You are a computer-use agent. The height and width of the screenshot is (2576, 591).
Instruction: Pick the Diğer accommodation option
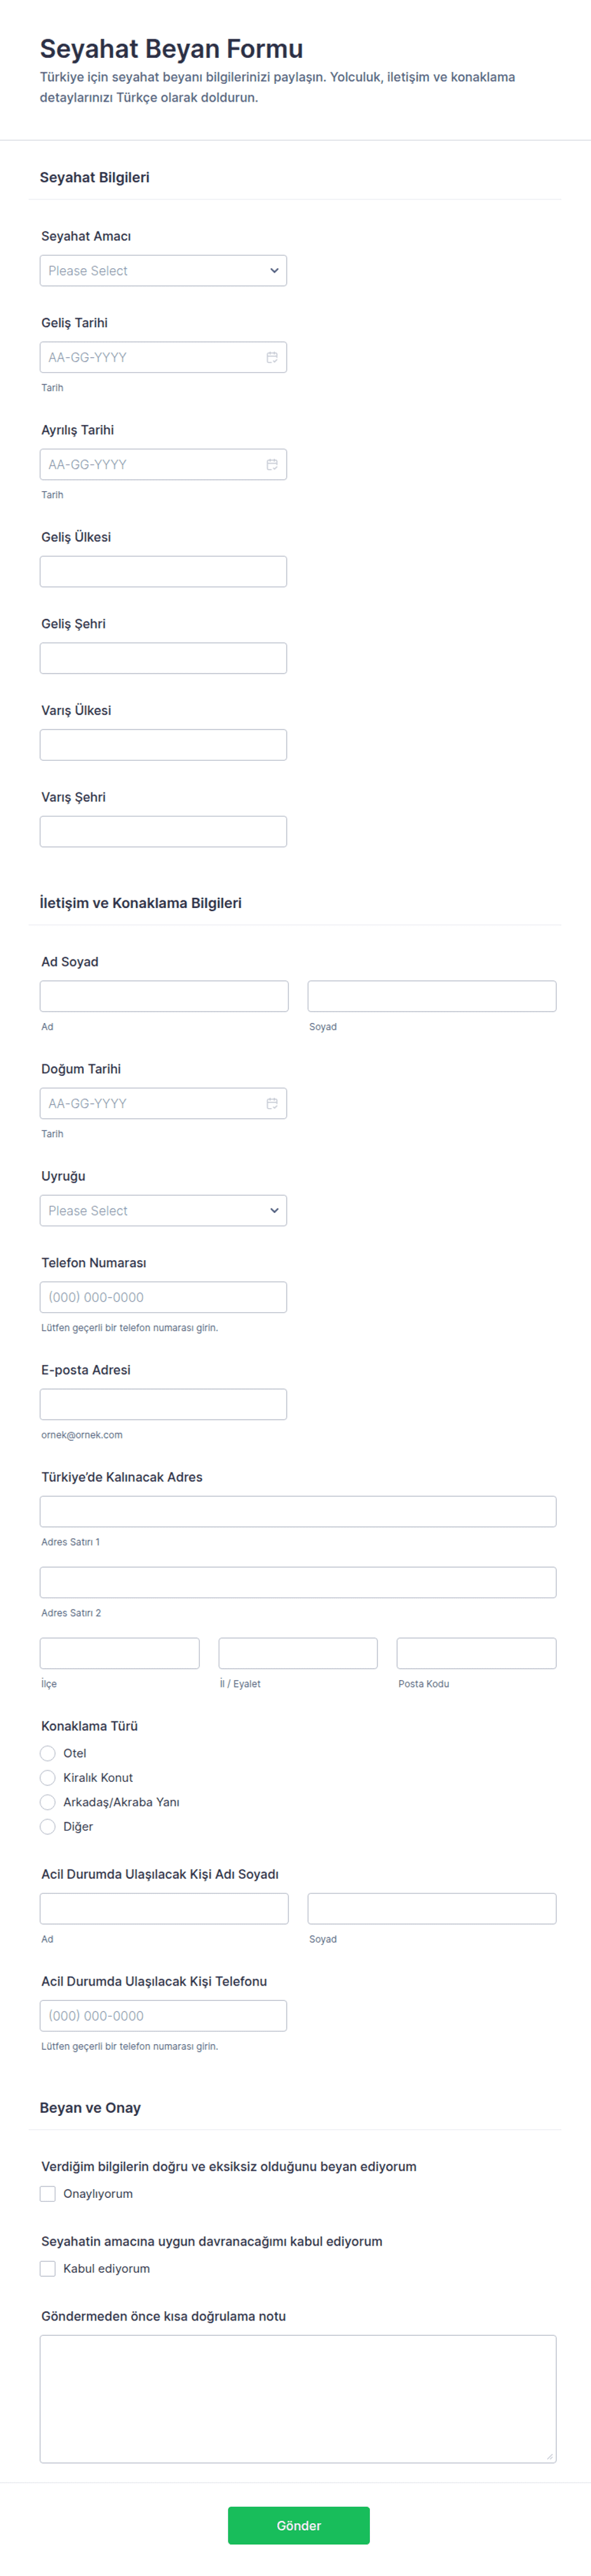48,1826
